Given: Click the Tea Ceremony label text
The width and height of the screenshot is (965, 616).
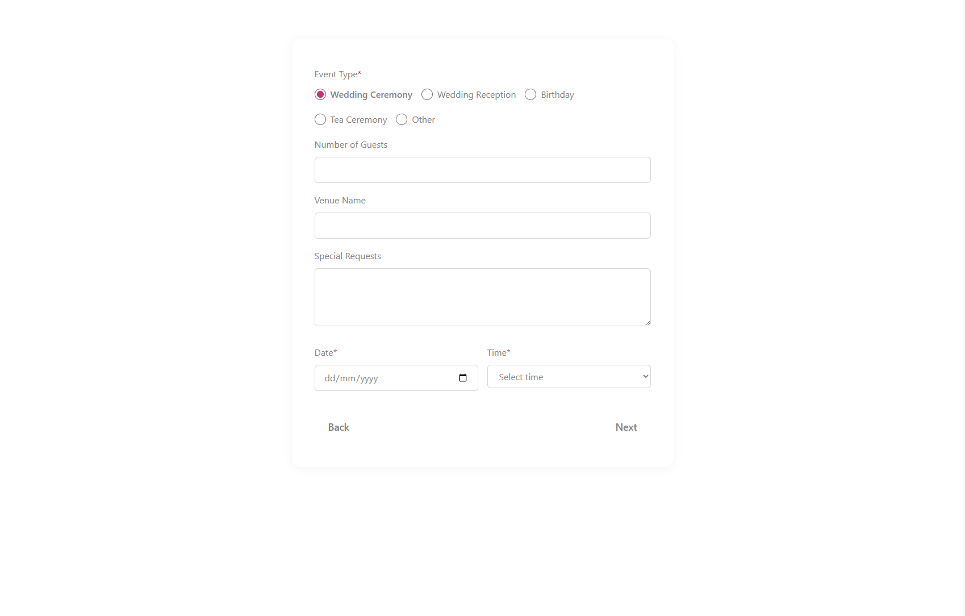Looking at the screenshot, I should pyautogui.click(x=358, y=120).
